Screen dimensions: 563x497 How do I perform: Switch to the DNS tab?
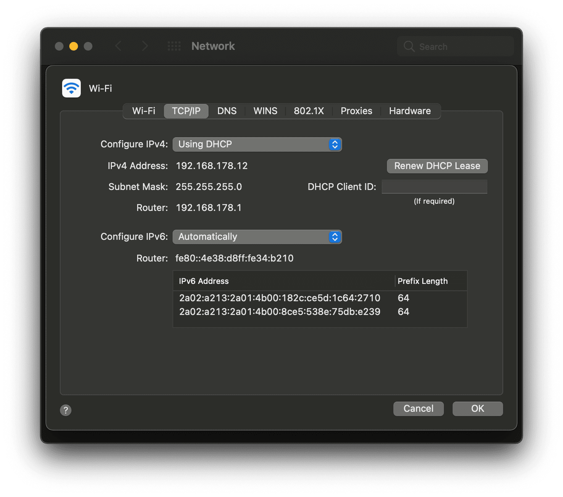[226, 111]
